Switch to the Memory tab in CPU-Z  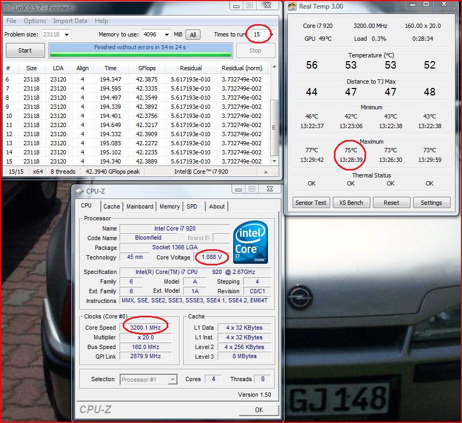click(x=170, y=206)
